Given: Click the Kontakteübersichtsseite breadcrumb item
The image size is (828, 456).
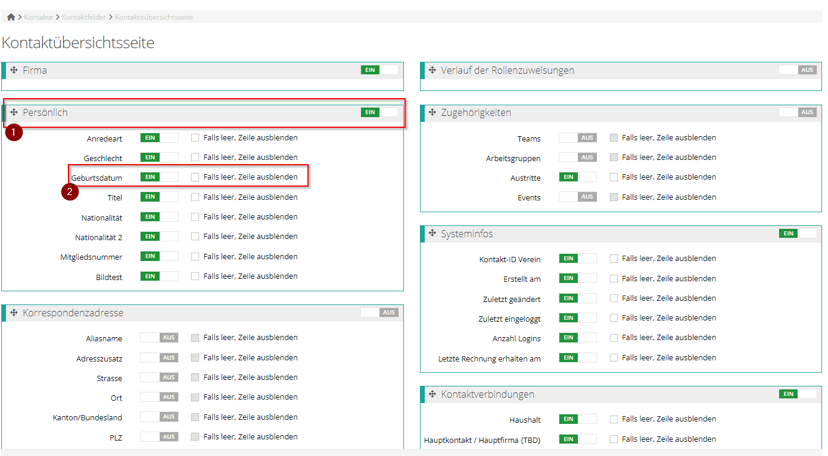Looking at the screenshot, I should point(154,17).
